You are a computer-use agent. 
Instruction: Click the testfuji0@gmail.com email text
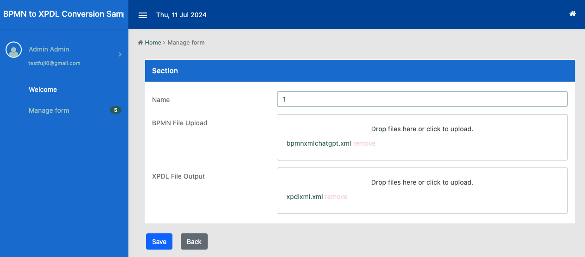pyautogui.click(x=54, y=63)
